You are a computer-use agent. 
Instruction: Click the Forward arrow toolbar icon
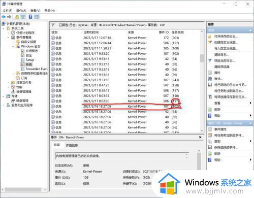(9, 17)
